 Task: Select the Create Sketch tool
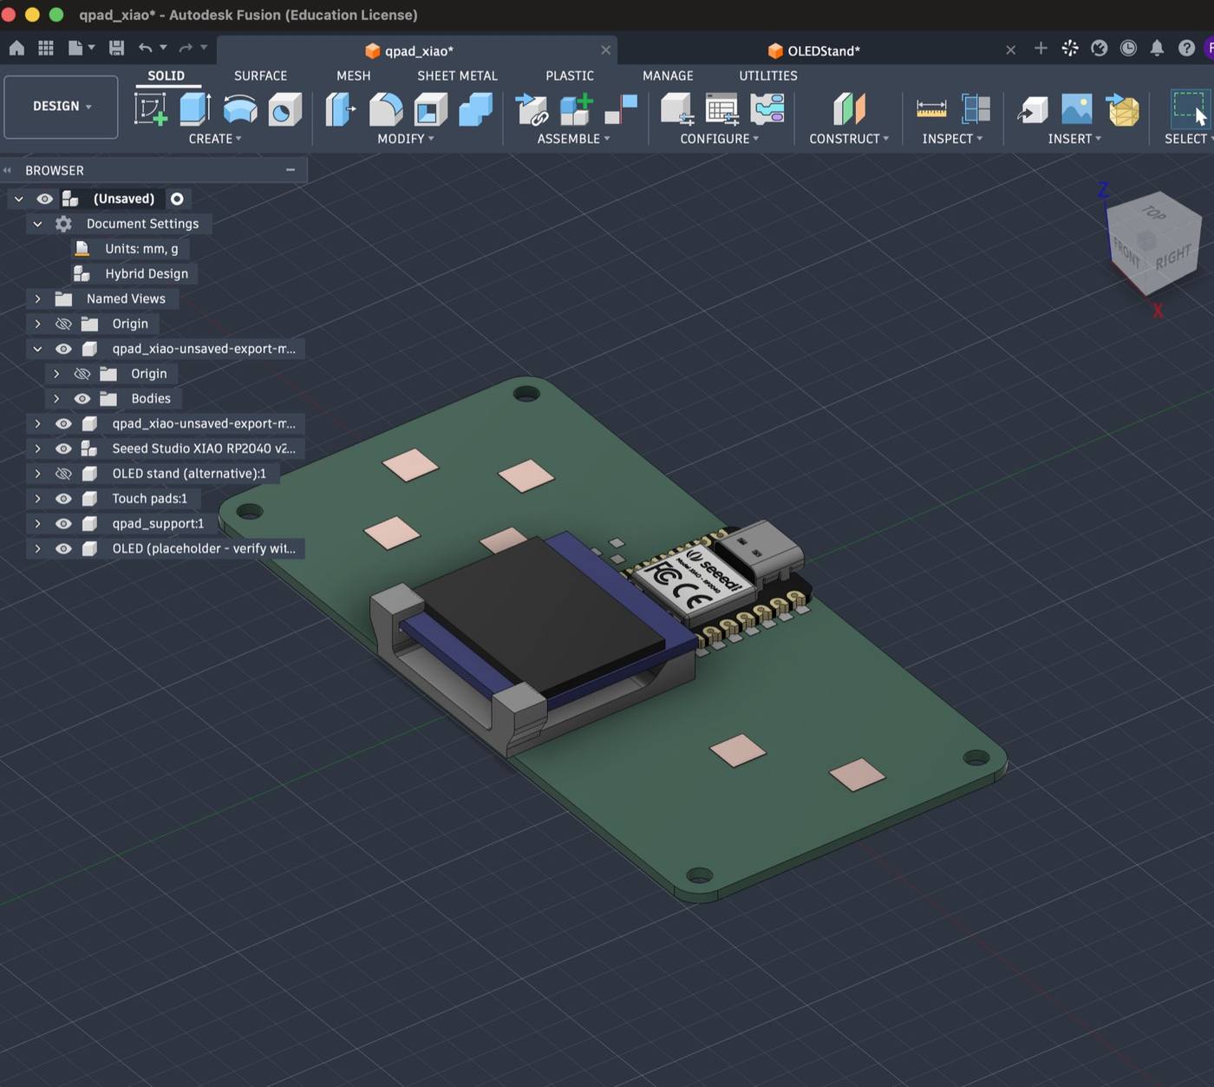point(151,109)
